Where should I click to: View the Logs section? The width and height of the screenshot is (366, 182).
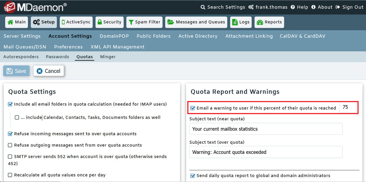pos(241,22)
